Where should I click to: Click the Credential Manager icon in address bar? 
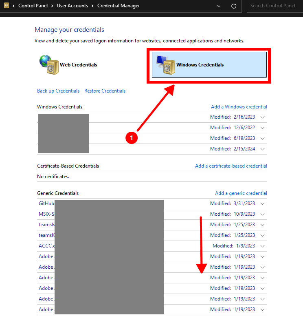coord(6,6)
